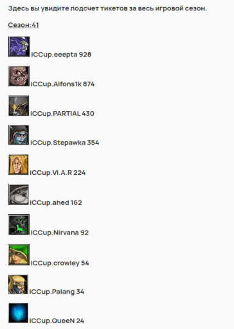Open the blond mustached avatar of iCCup.Palang
This screenshot has width=234, height=329.
click(18, 285)
